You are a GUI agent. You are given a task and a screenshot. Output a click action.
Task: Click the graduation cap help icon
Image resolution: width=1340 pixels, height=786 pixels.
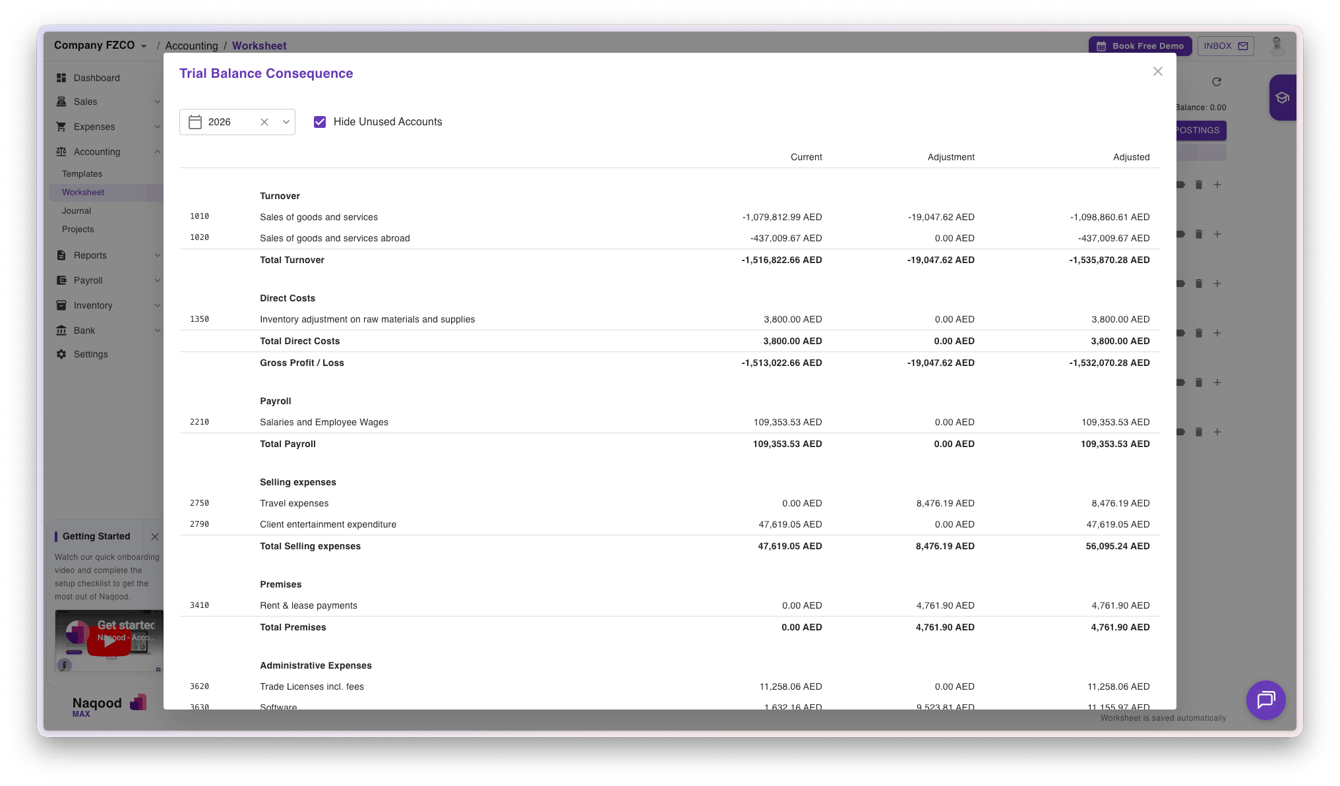pyautogui.click(x=1282, y=98)
